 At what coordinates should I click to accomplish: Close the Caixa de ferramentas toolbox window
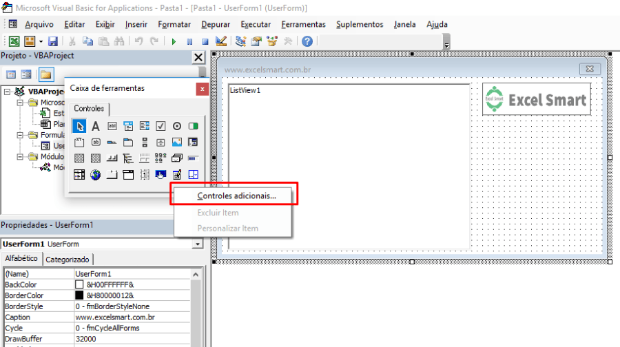(x=202, y=89)
